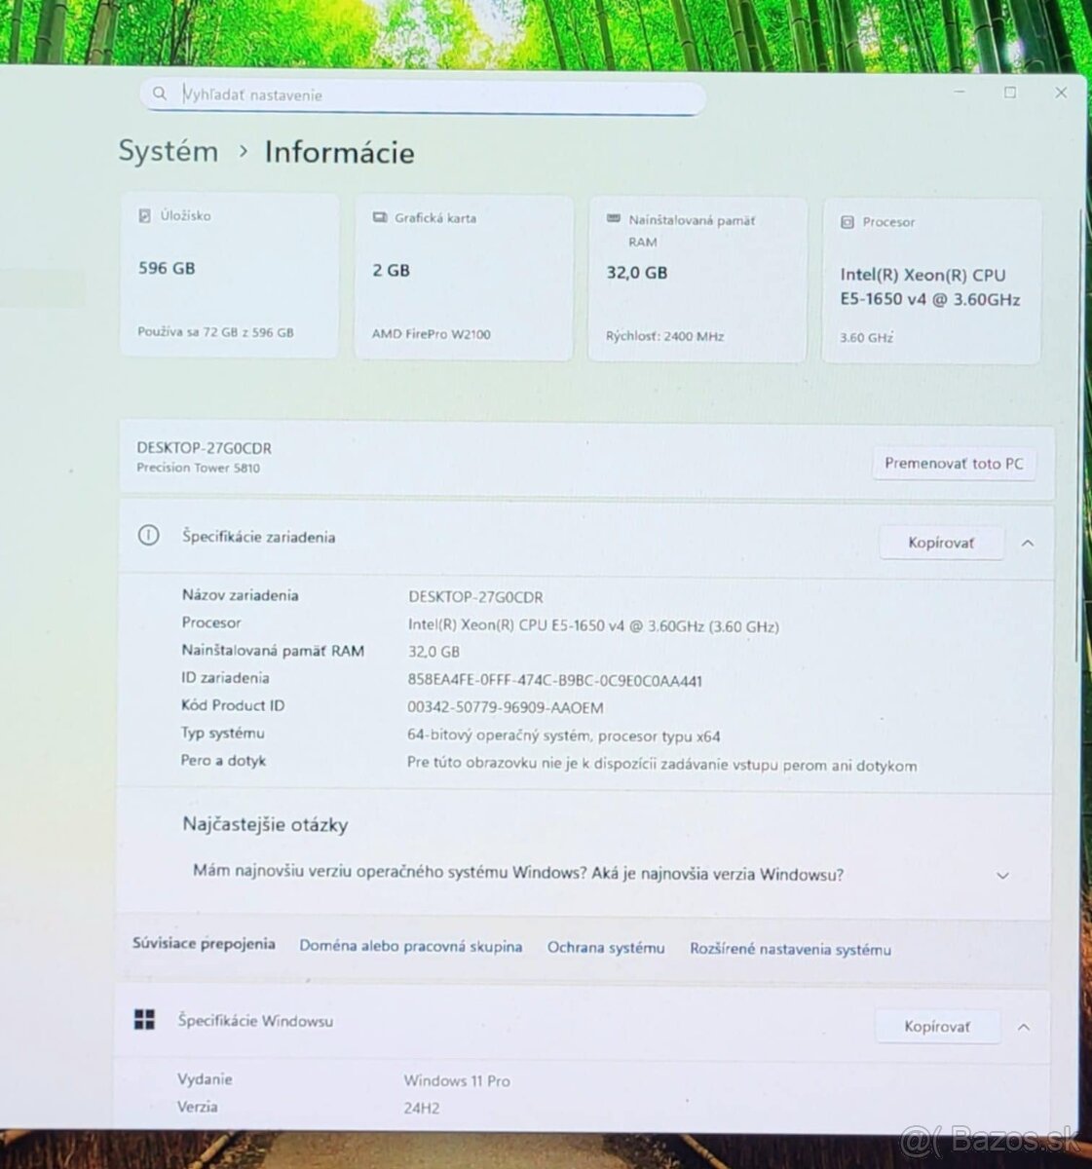Click the Grafická karta icon
1092x1169 pixels.
tap(379, 218)
